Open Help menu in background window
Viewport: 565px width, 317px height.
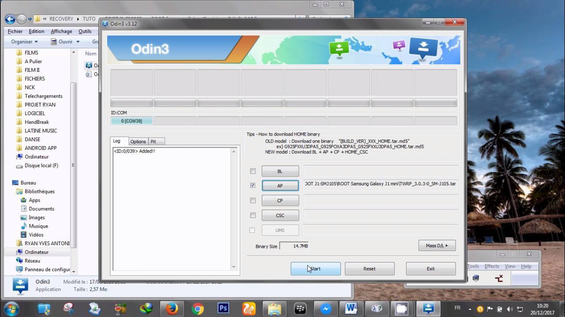526,266
